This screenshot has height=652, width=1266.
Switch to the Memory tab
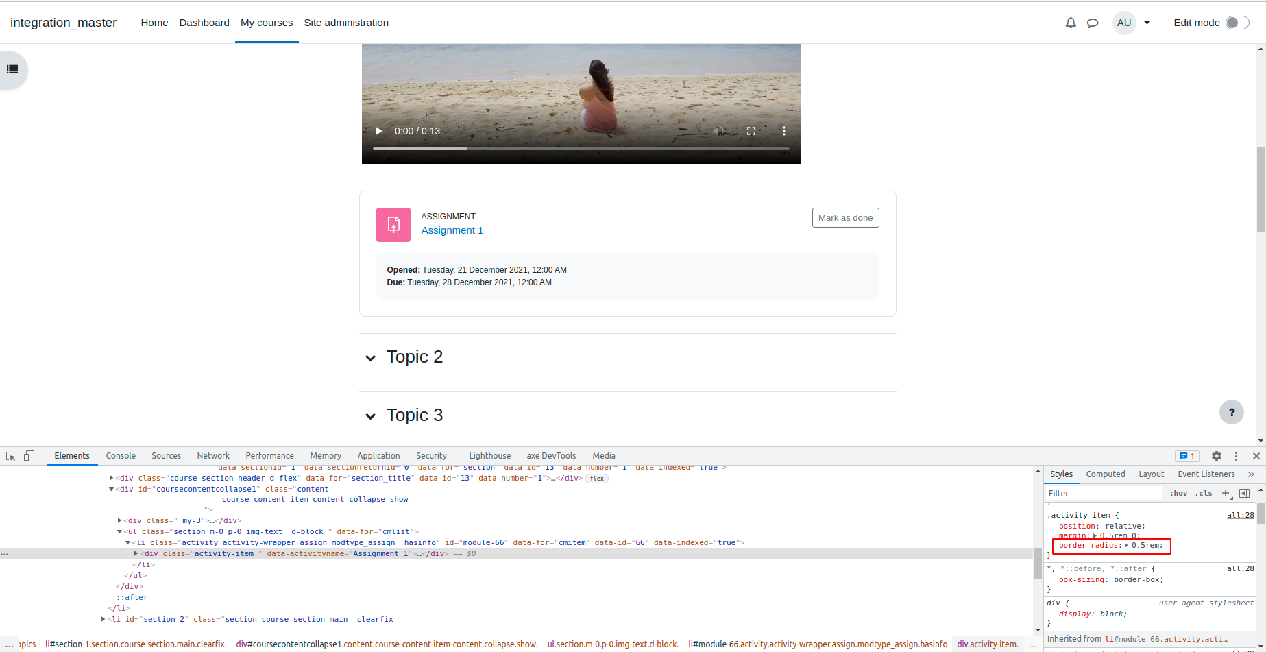[326, 456]
